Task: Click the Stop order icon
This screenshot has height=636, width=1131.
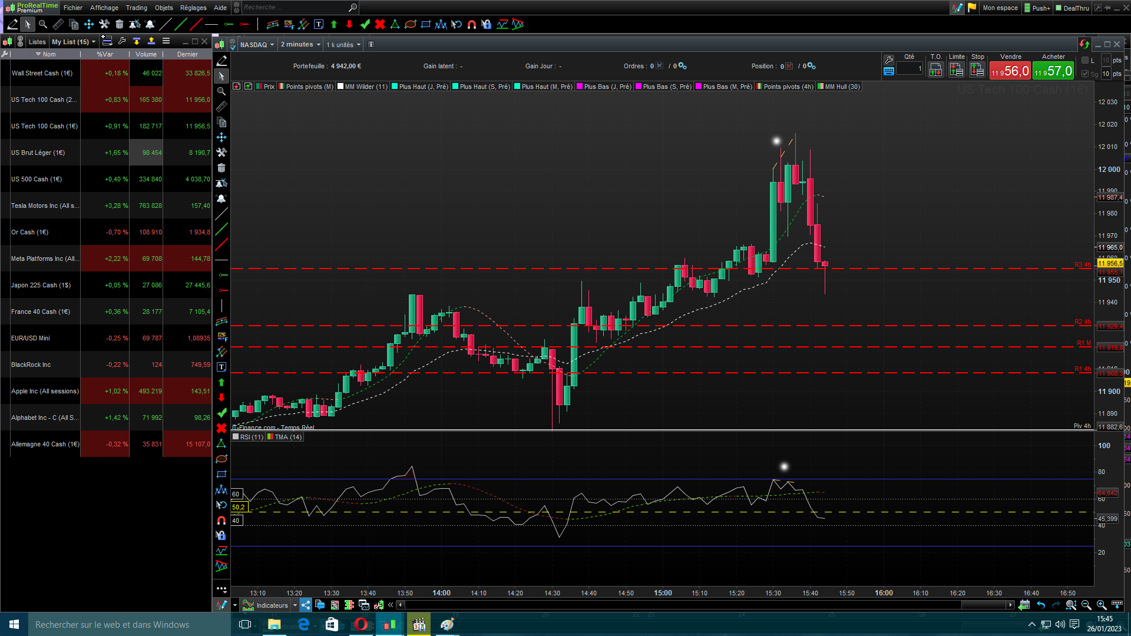Action: tap(977, 70)
